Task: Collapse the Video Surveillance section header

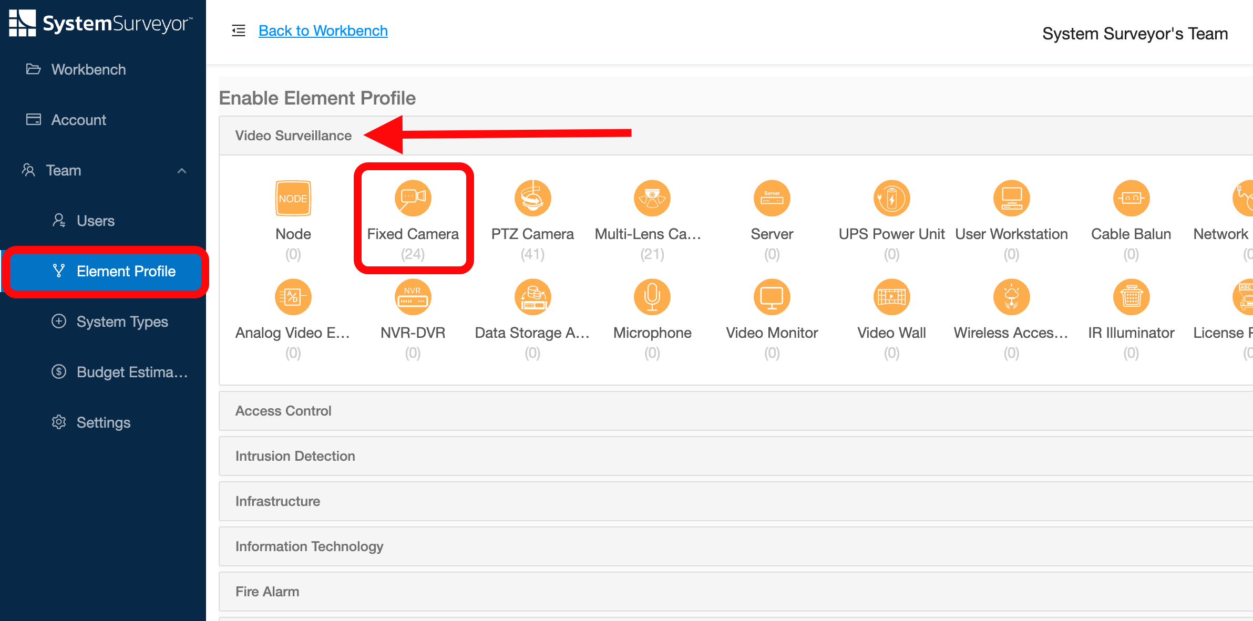Action: tap(293, 136)
